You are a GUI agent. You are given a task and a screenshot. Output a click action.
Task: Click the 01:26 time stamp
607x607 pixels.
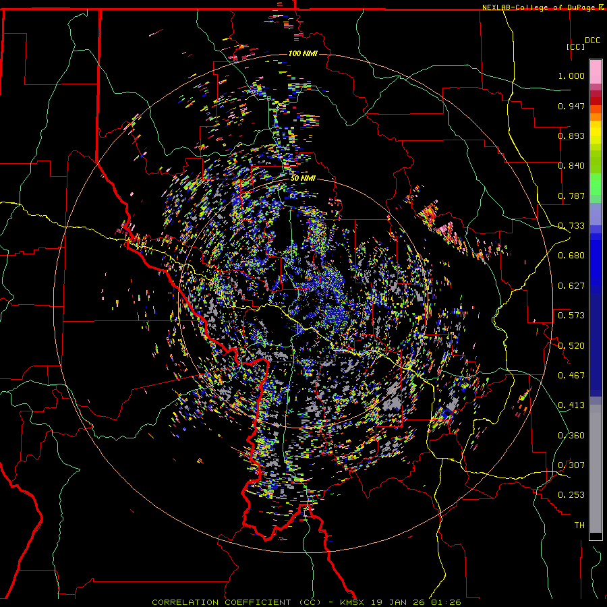click(x=447, y=602)
